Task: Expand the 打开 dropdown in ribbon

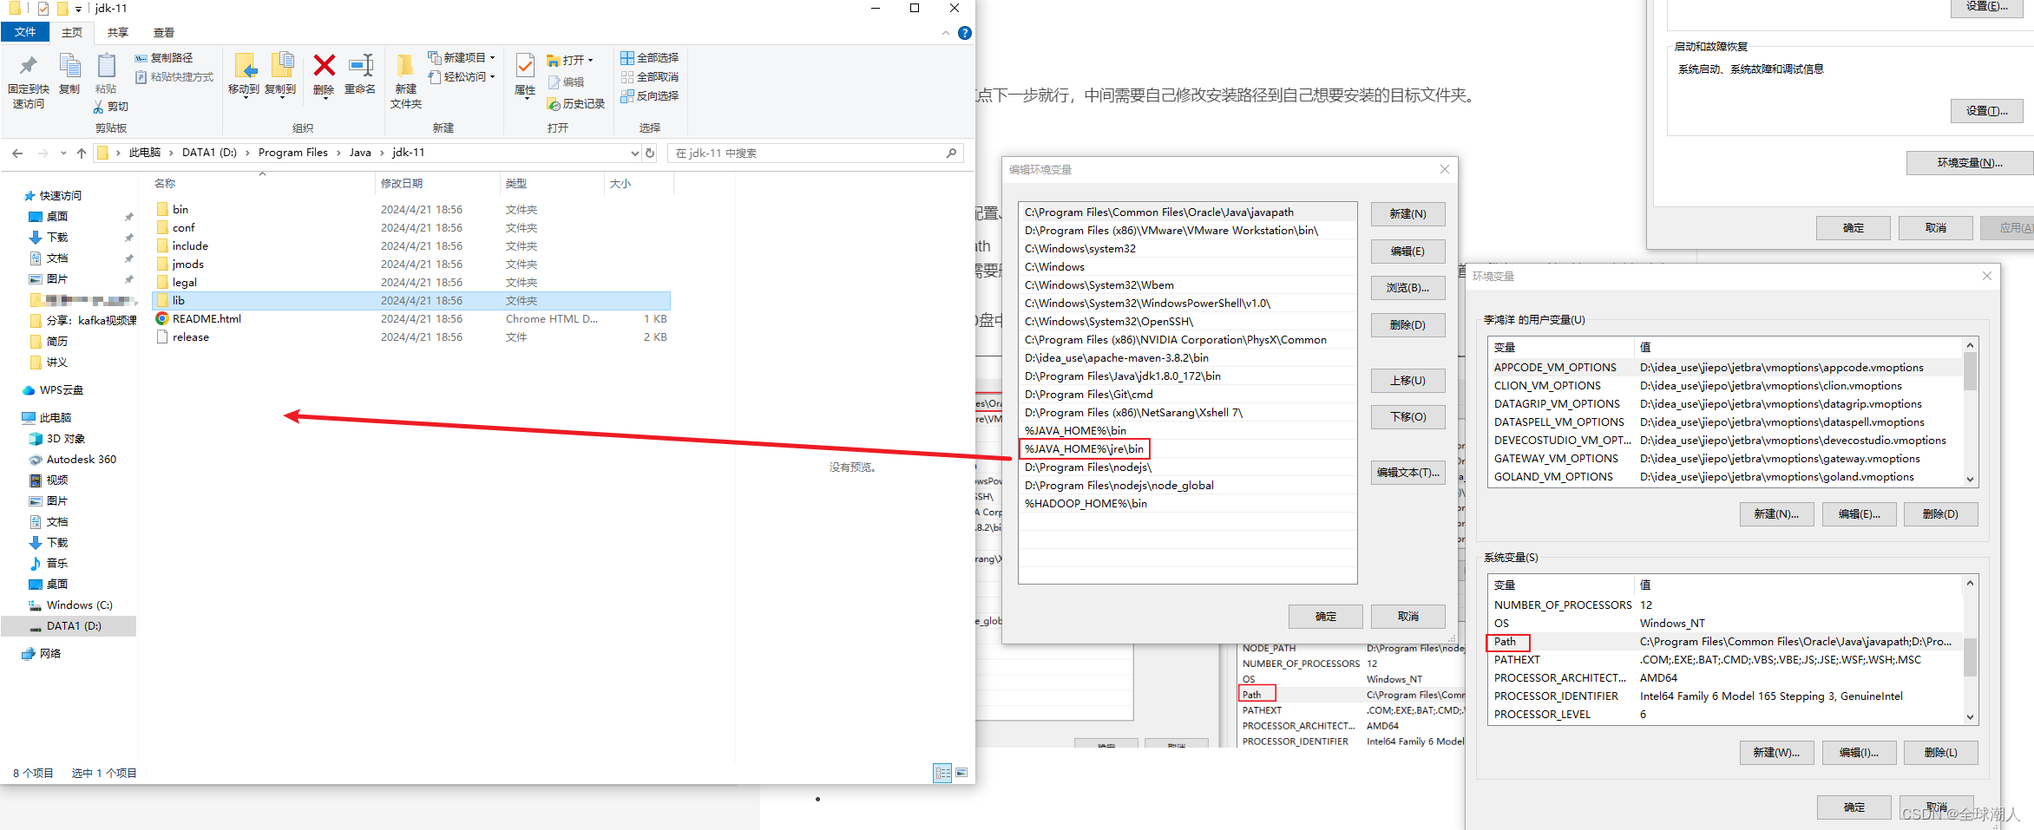Action: (591, 59)
